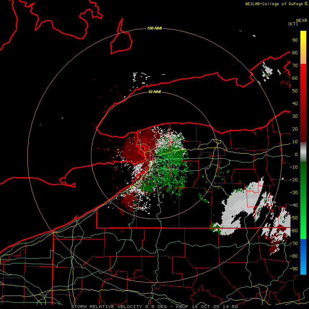Screen dimensions: 309x309
Task: Click the -10 value on the velocity scale
Action: click(294, 167)
